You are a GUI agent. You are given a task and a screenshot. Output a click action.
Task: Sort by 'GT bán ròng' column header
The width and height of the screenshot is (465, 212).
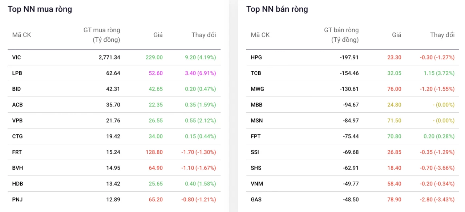coord(341,35)
